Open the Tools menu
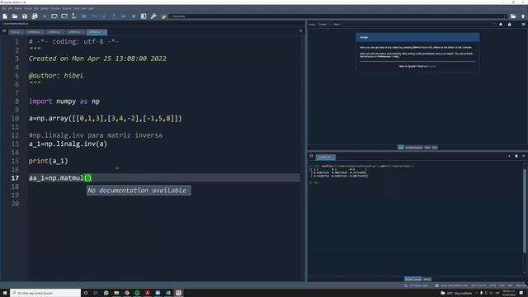This screenshot has height=297, width=528. pyautogui.click(x=77, y=8)
